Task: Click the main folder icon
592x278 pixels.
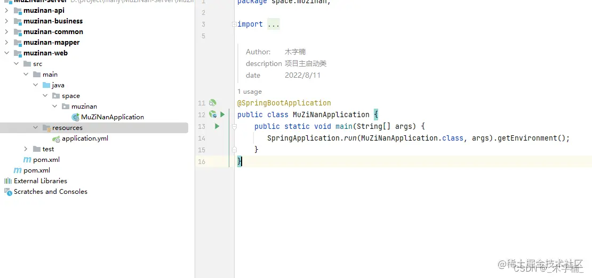Action: tap(37, 75)
